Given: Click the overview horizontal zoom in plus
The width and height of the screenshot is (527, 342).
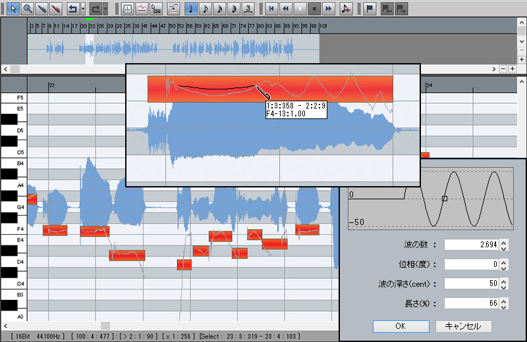Looking at the screenshot, I should coord(513,69).
